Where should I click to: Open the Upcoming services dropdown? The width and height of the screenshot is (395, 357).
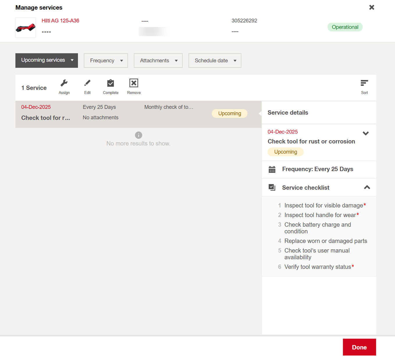pyautogui.click(x=47, y=61)
